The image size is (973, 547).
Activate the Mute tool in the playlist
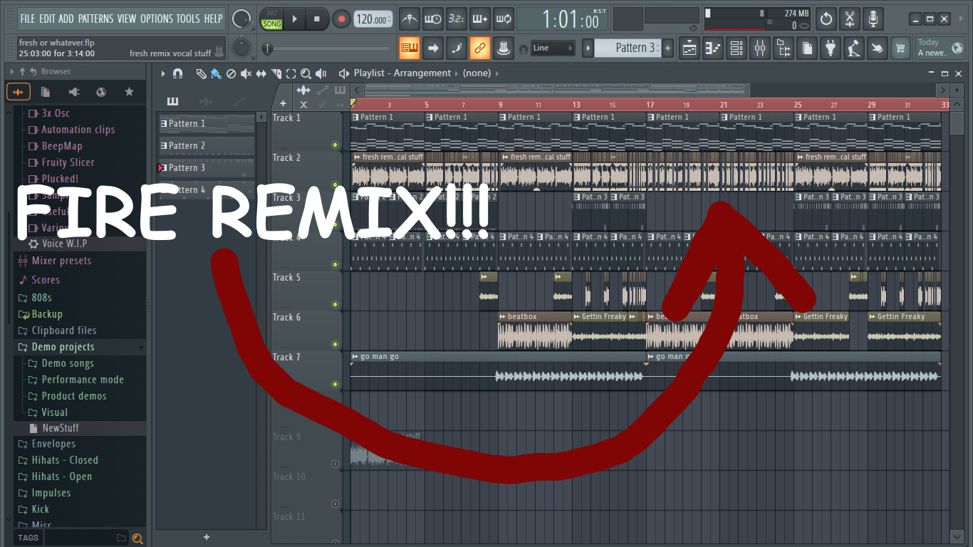coord(246,73)
